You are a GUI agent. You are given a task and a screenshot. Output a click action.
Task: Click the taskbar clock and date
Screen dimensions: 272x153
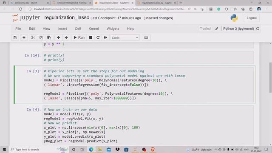tap(256, 149)
